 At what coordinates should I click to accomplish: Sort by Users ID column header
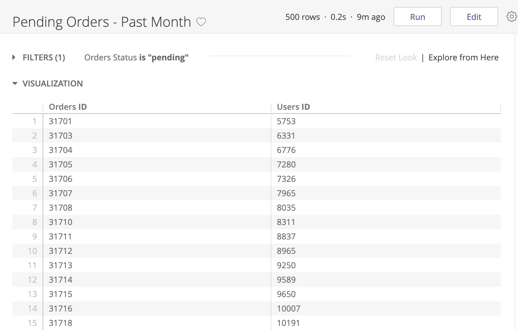[x=293, y=107]
